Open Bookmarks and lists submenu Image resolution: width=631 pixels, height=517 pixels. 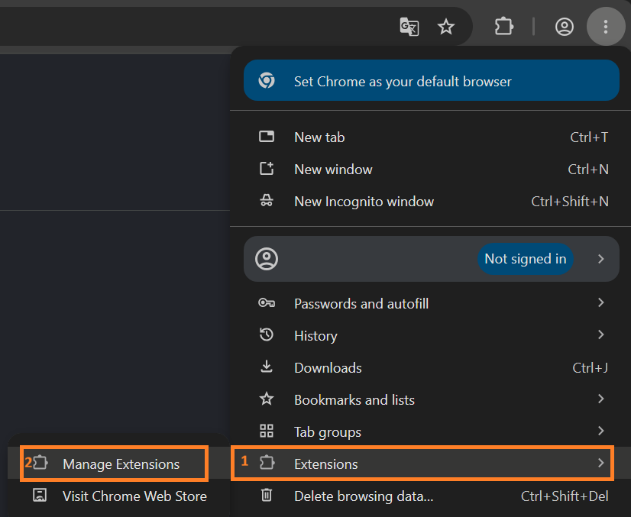[x=432, y=399]
